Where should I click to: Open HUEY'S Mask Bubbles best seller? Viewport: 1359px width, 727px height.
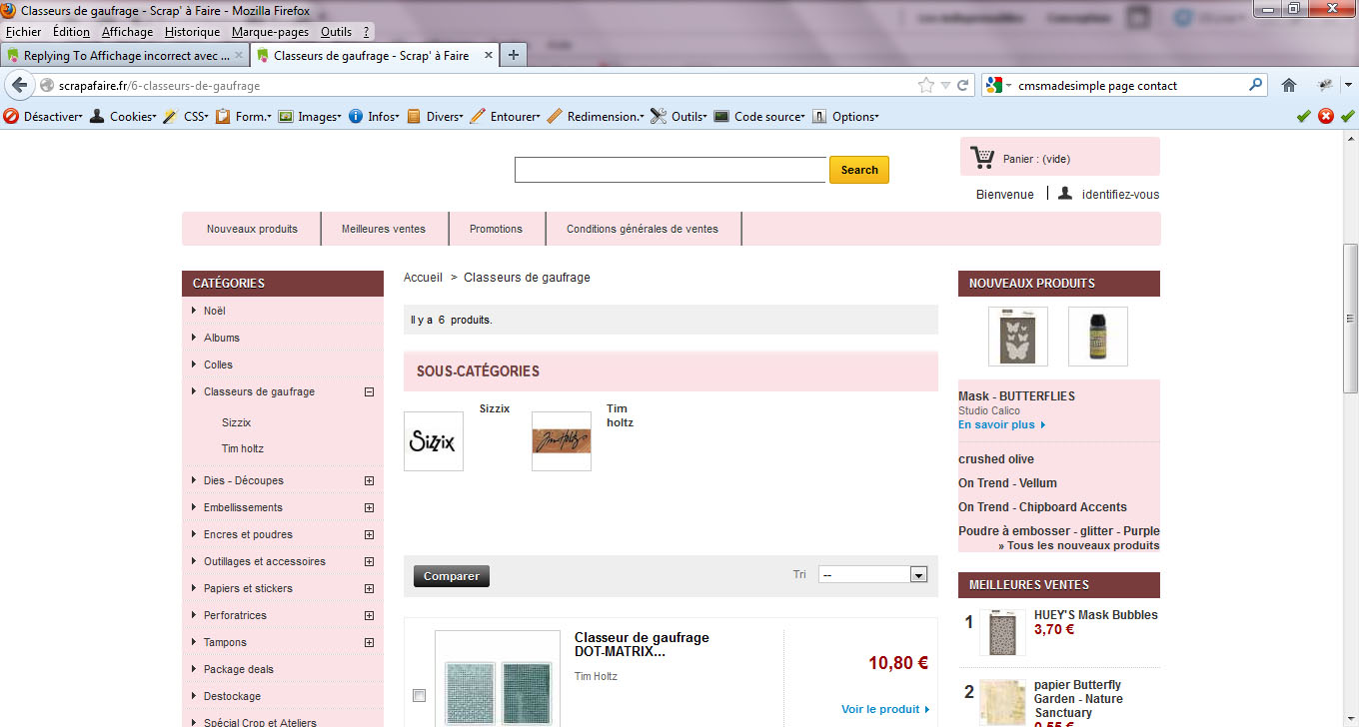click(1096, 615)
